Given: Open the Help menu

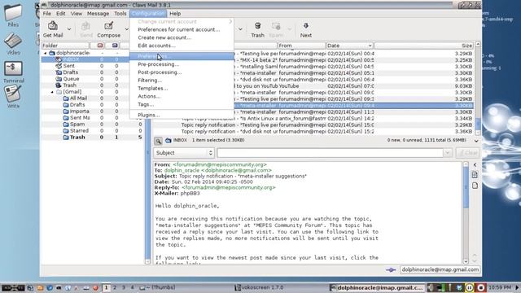Looking at the screenshot, I should click(x=175, y=14).
